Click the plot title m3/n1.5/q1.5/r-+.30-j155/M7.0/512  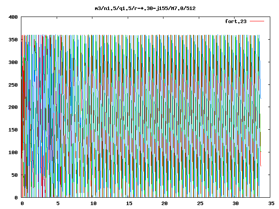pyautogui.click(x=145, y=8)
